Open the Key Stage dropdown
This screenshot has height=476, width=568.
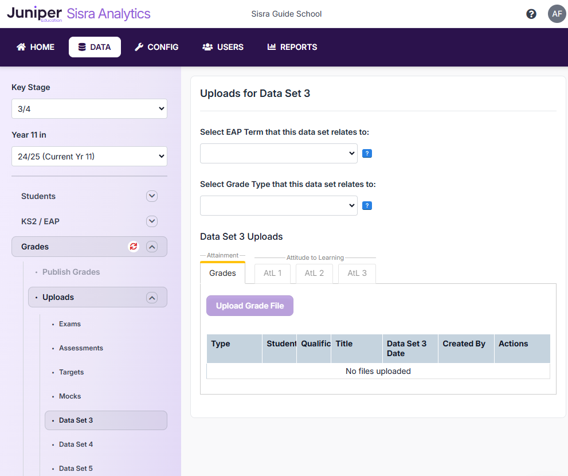pyautogui.click(x=89, y=109)
